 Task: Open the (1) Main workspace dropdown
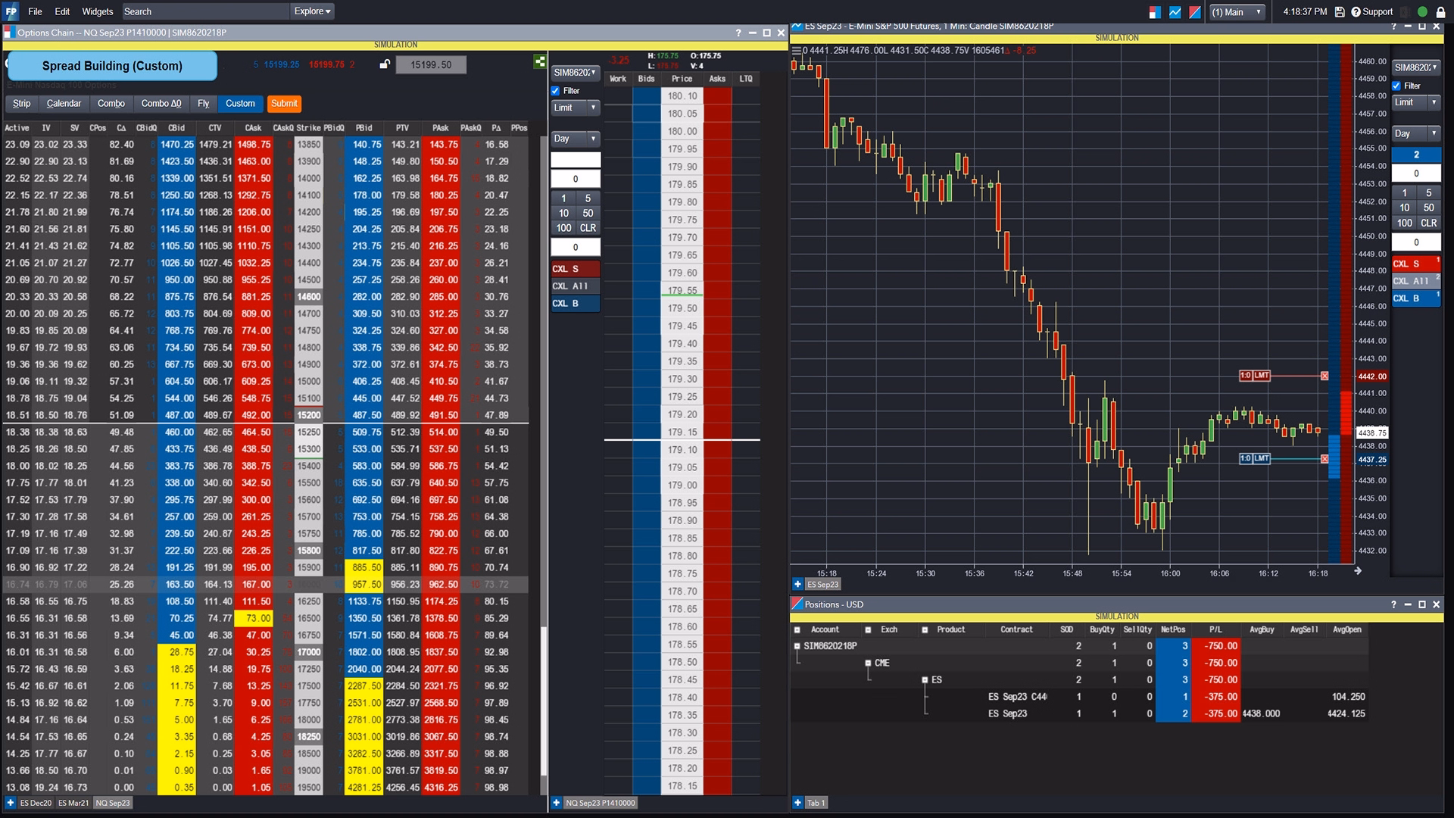click(1237, 11)
